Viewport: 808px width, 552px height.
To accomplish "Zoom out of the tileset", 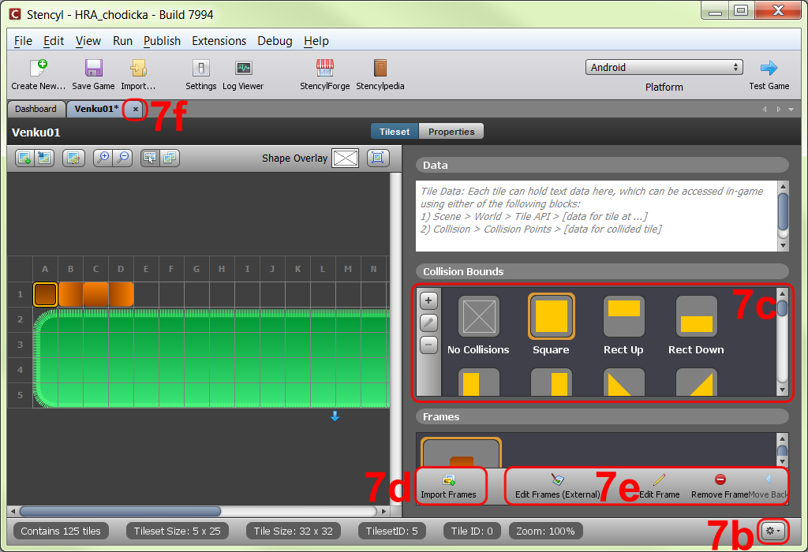I will tap(123, 158).
